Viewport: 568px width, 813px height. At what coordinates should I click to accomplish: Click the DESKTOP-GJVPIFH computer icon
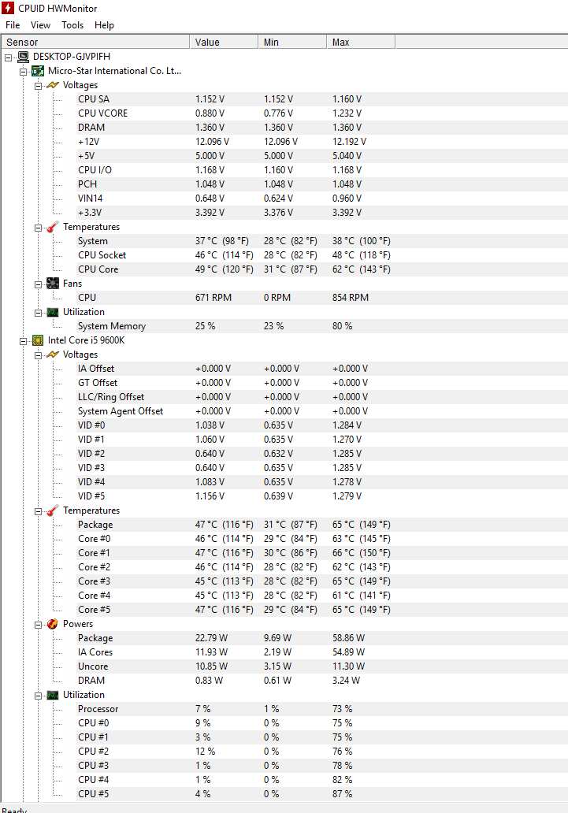24,57
